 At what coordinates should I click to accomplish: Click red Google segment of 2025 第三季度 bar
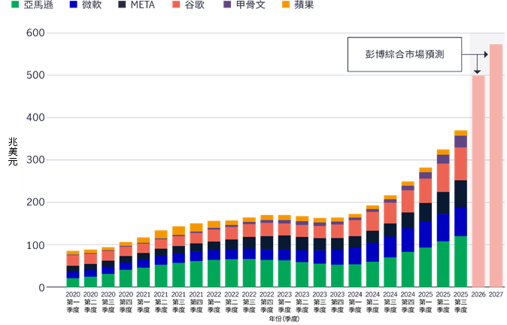[460, 163]
